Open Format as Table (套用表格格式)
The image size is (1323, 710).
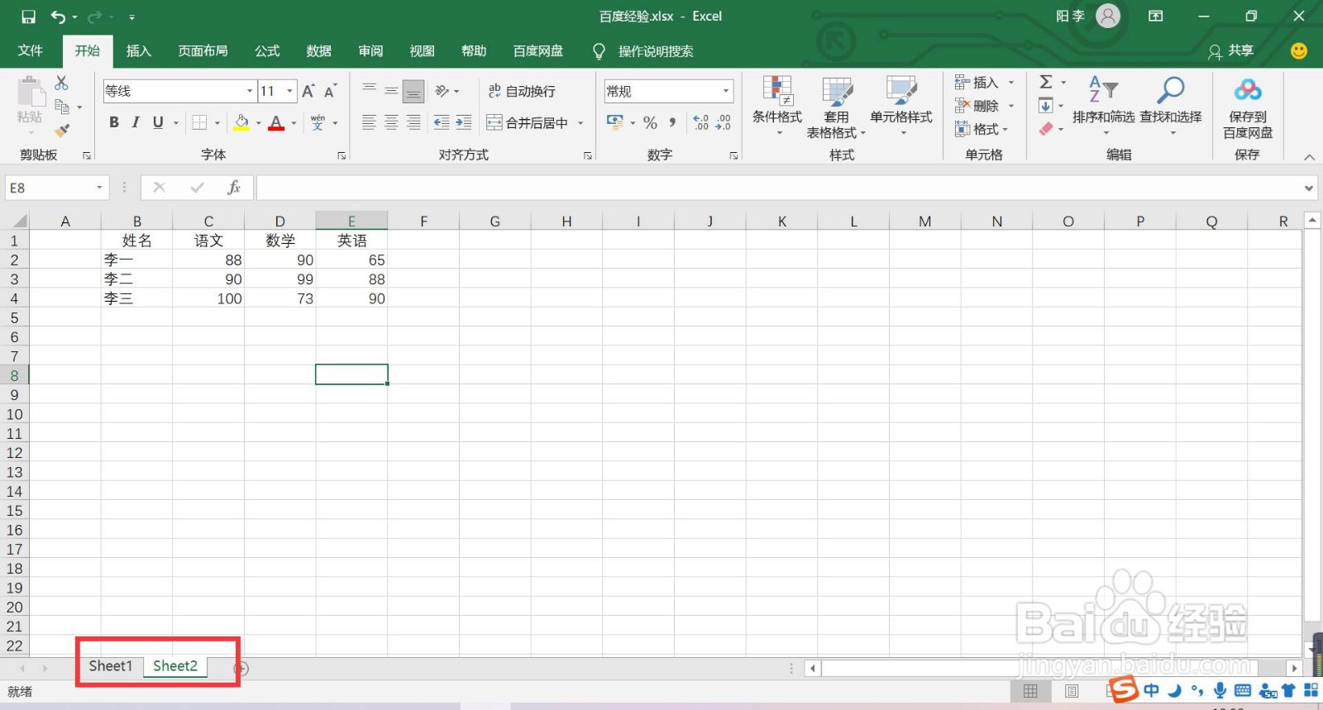836,107
